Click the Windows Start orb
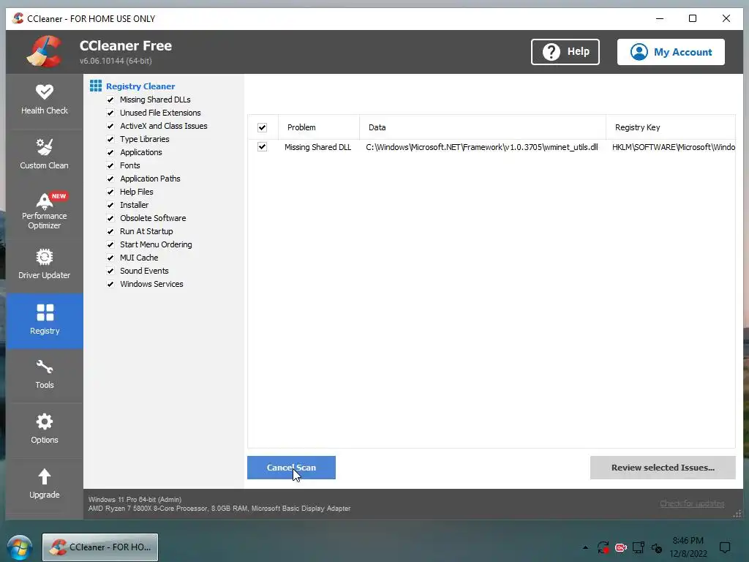This screenshot has height=562, width=749. 20,547
